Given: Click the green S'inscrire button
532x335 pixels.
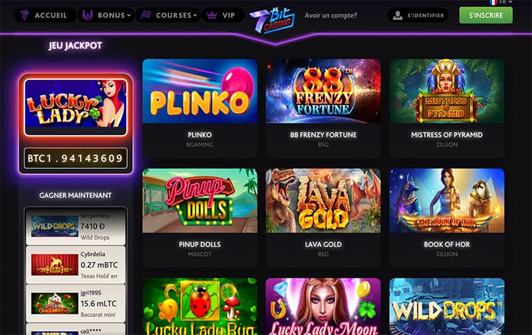Looking at the screenshot, I should (486, 15).
